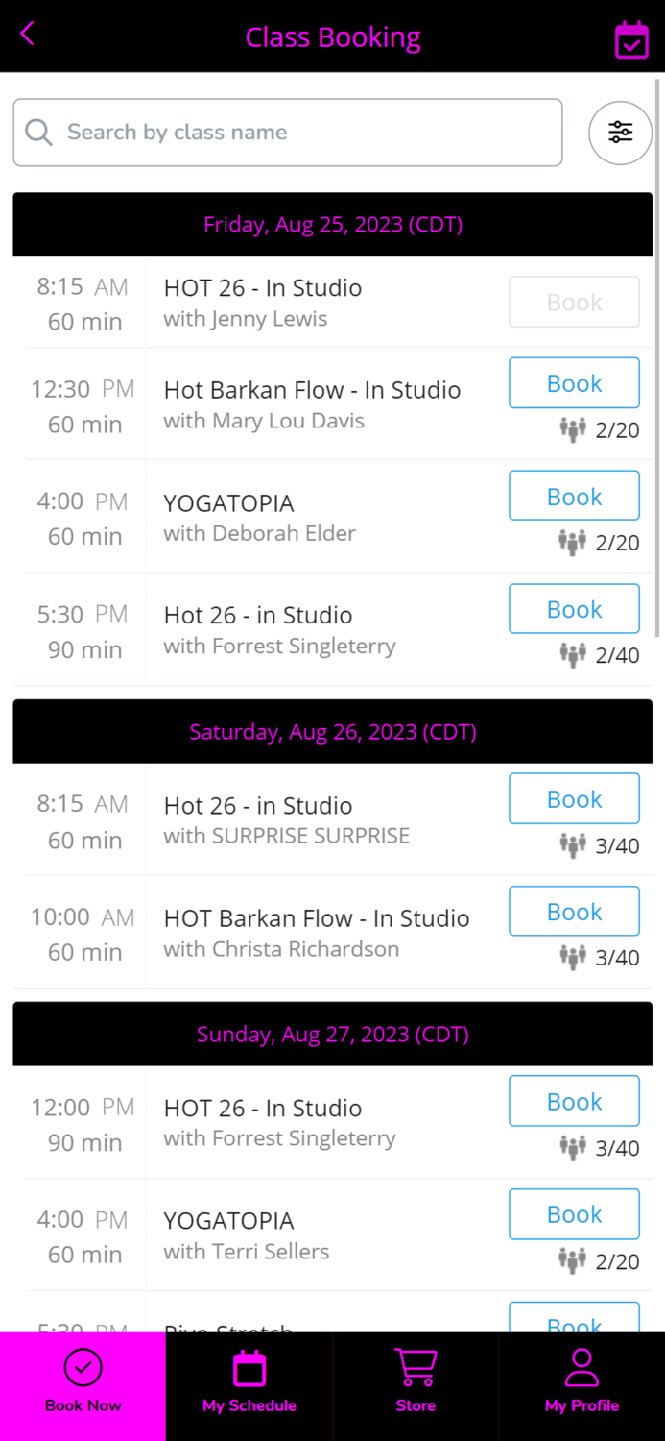Open the filter options icon

click(x=620, y=133)
